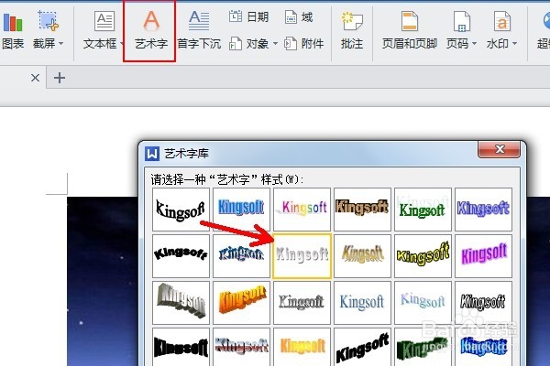Viewport: 550px width, 366px height.
Task: Select the dark green 3D Kingsoft style
Action: (x=423, y=347)
